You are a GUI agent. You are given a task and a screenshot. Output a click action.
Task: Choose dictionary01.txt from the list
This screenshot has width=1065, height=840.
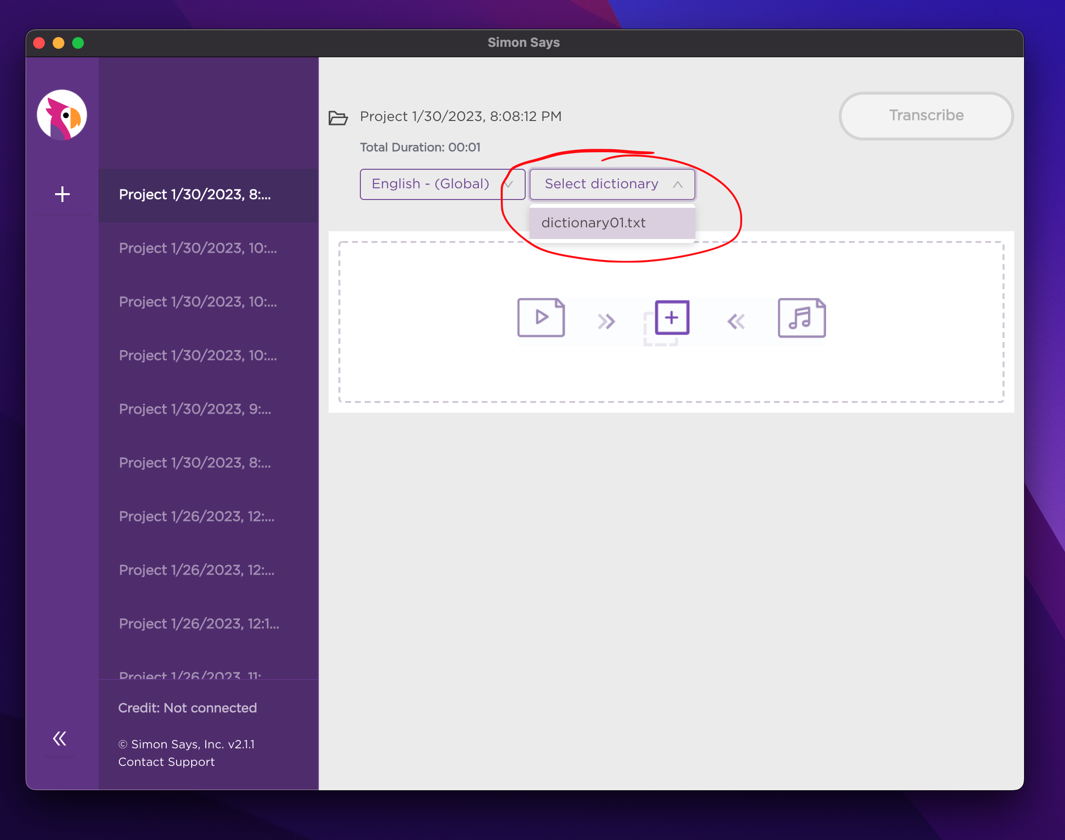pos(612,223)
